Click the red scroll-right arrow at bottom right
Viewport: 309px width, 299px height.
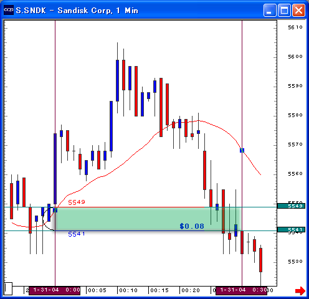tap(300, 290)
